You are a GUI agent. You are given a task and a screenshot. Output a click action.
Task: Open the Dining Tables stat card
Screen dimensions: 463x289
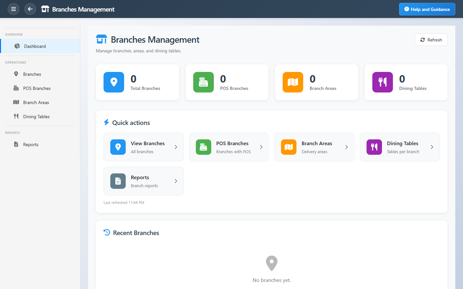406,82
